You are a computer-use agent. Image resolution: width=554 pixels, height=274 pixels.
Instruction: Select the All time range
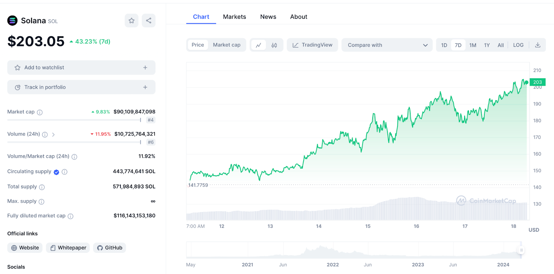coord(501,45)
